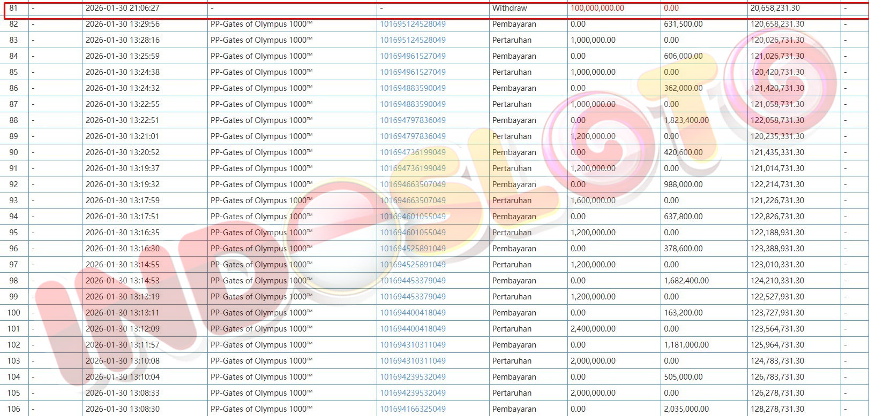Open link 101694310311049 in row 102

[413, 345]
